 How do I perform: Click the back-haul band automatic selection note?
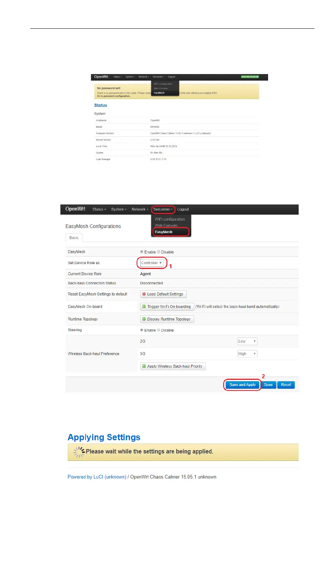(x=237, y=306)
